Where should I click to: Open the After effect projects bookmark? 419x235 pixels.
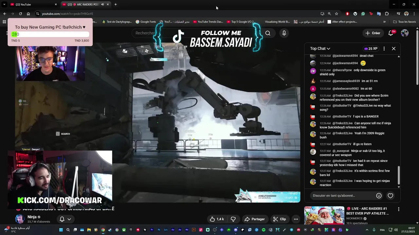342,22
